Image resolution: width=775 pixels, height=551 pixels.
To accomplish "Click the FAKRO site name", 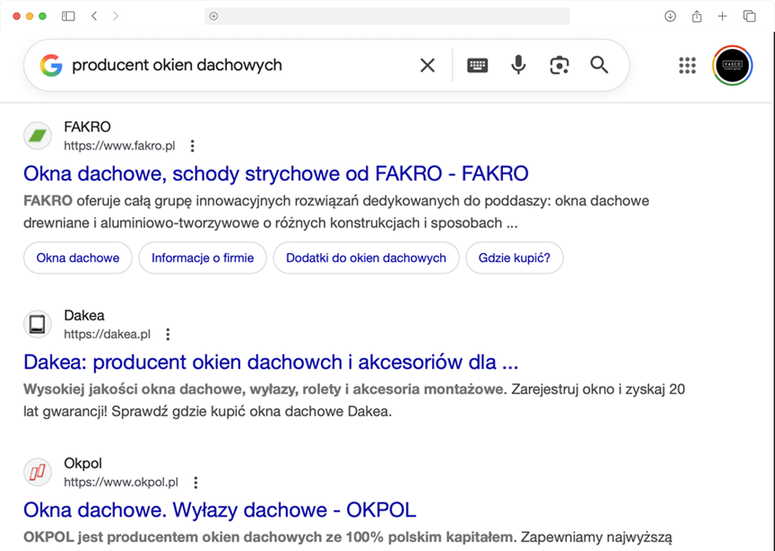I will click(87, 127).
